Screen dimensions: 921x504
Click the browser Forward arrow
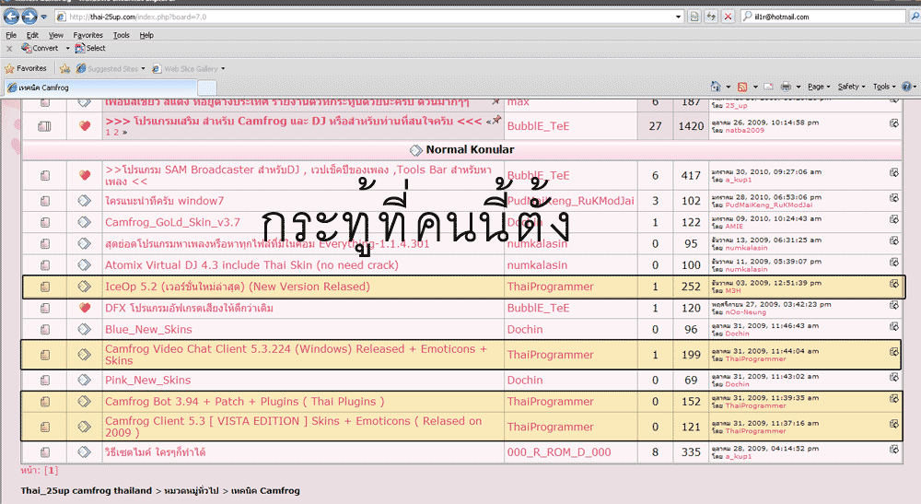(29, 17)
